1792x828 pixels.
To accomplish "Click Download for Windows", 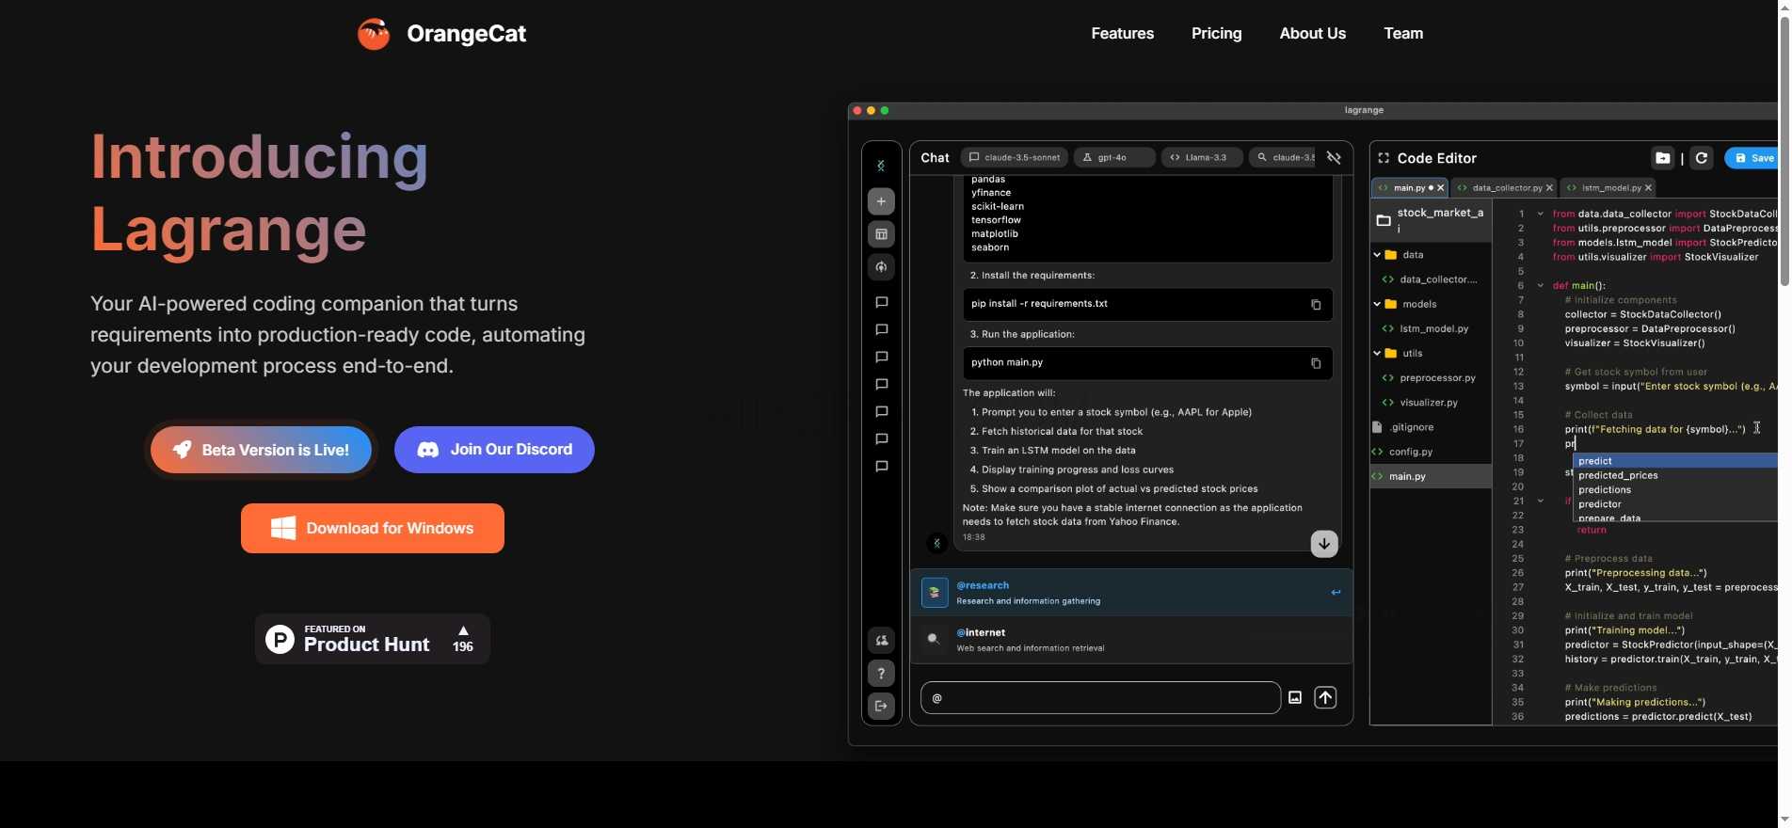I will (x=373, y=529).
